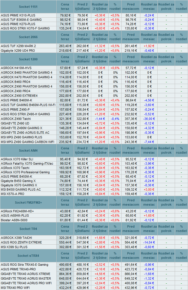Select GIGABYTE TRX40 AORUS XTREME name

pos(25,274)
